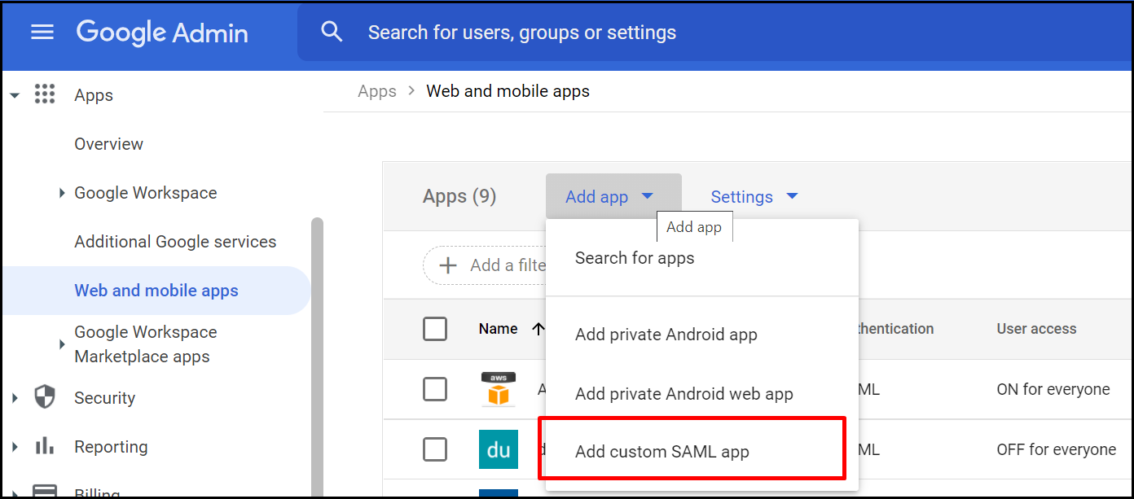Open the hamburger main menu

coord(42,33)
